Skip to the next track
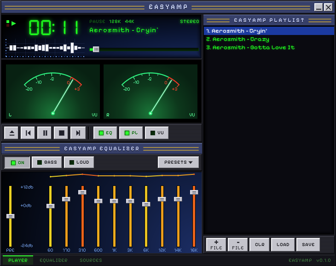 pos(78,133)
